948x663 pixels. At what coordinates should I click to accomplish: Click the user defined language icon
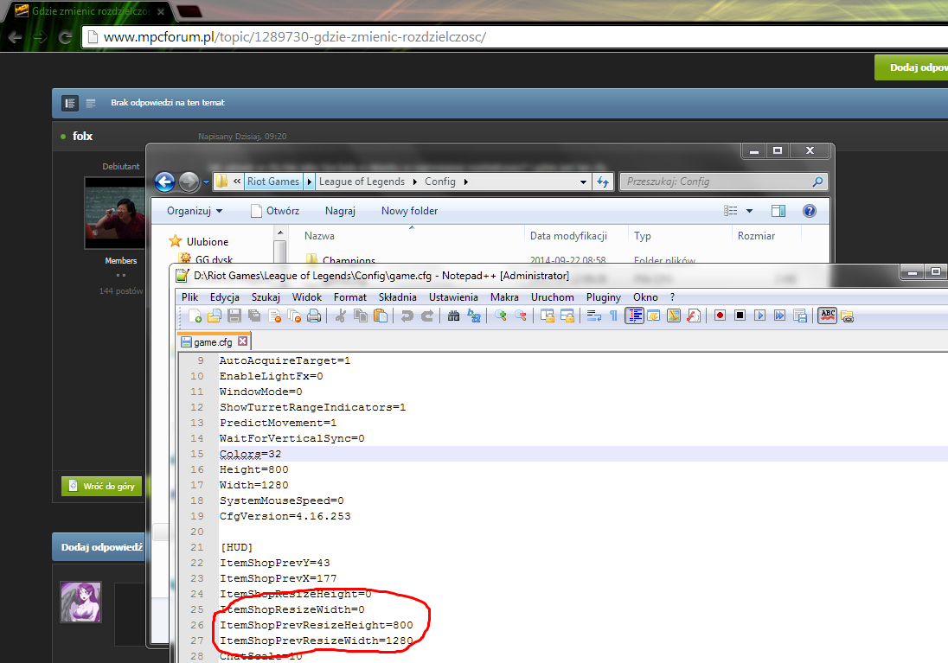(x=654, y=316)
